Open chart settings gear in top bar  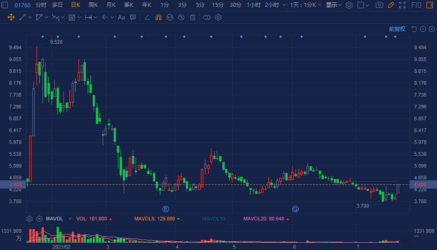point(349,5)
